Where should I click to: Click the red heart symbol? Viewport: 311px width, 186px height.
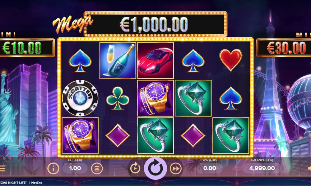coord(231,60)
